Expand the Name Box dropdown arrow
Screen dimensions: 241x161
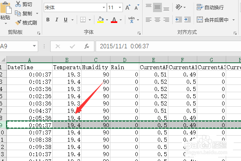point(34,46)
